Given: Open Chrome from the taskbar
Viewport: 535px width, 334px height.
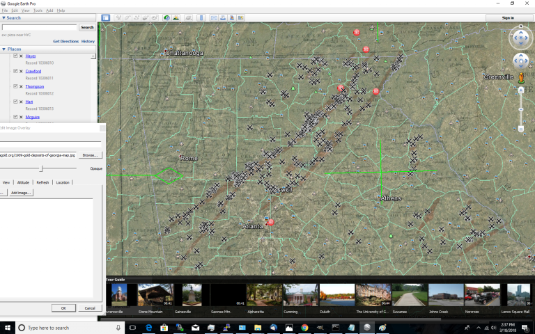Looking at the screenshot, I should [x=304, y=328].
